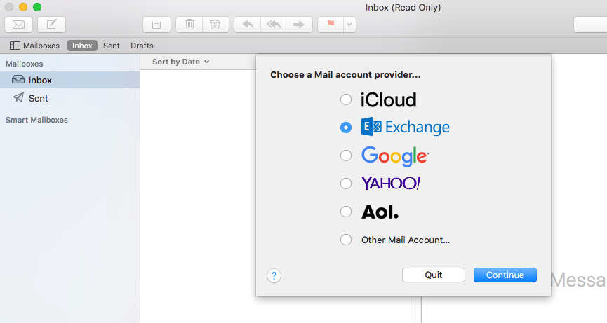Viewport: 607px width, 323px height.
Task: Click the Get Mail envelope icon
Action: coord(18,25)
